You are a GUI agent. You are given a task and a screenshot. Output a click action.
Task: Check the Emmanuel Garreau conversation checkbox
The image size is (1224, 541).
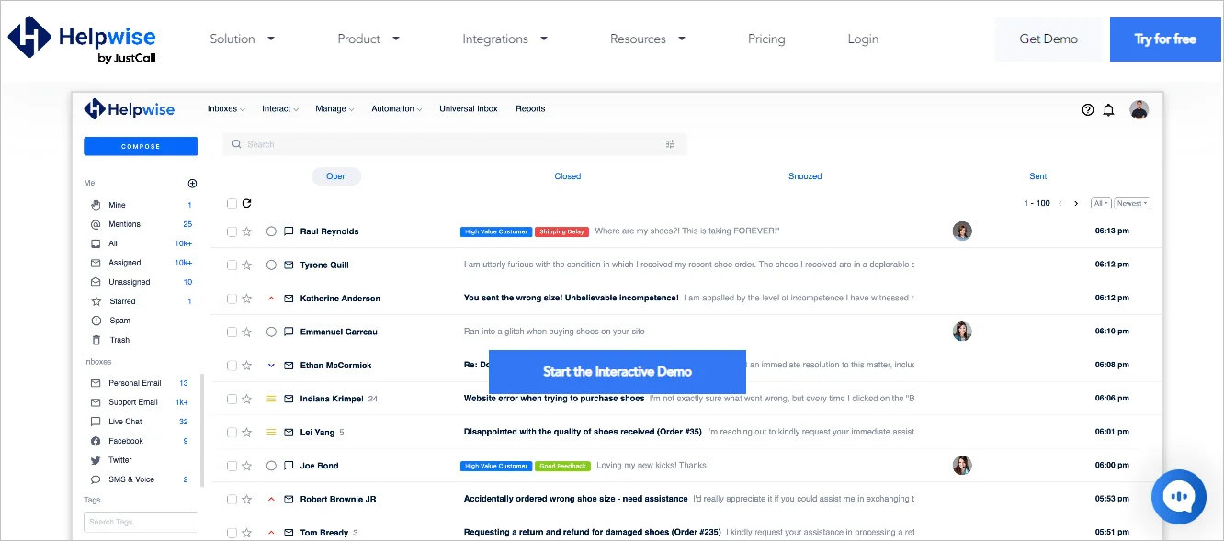click(x=232, y=332)
